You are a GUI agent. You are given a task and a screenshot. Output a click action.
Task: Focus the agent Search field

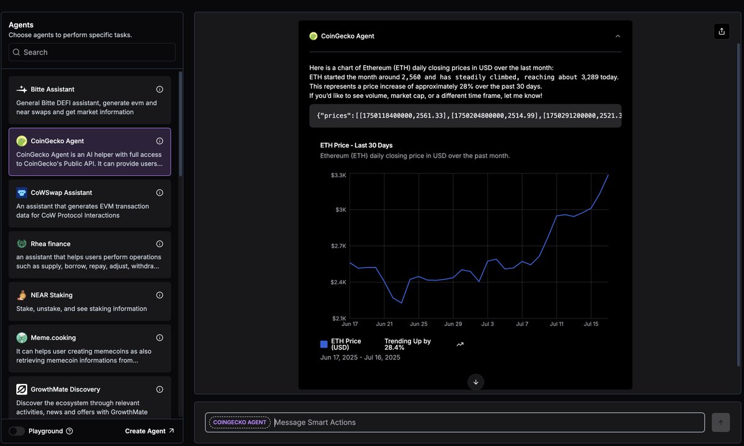pyautogui.click(x=92, y=52)
